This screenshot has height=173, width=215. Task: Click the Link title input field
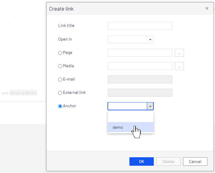140,26
